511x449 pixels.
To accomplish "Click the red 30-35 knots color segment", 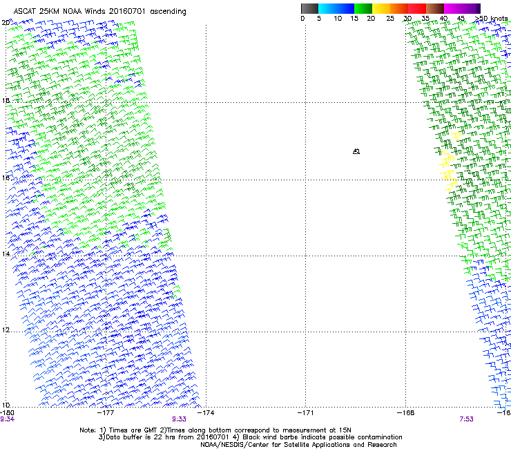I will click(x=417, y=8).
